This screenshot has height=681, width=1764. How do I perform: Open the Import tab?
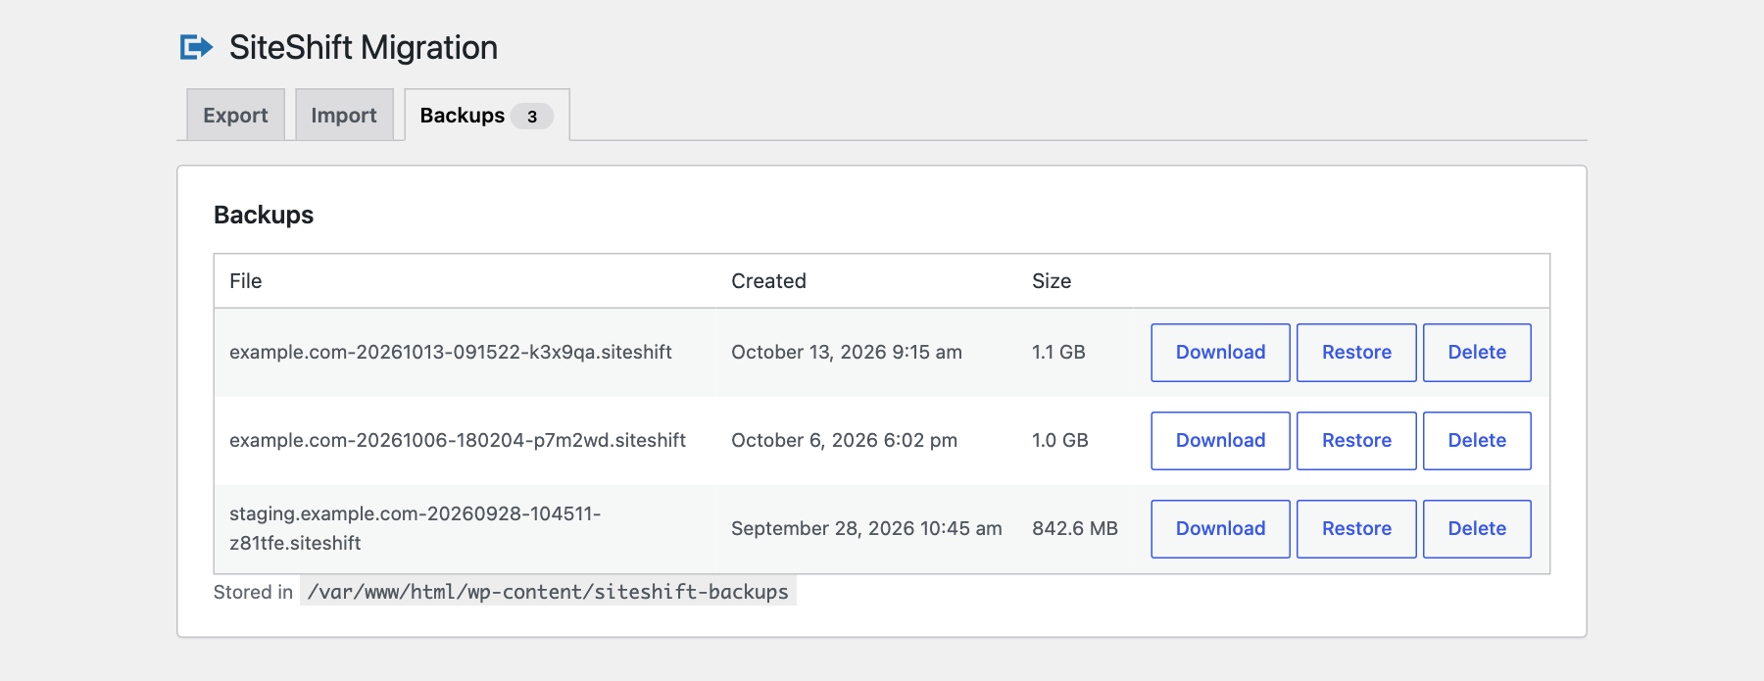click(344, 115)
